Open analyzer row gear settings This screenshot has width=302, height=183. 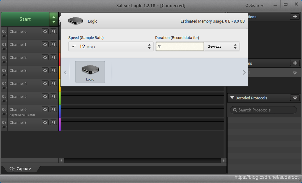(x=295, y=73)
